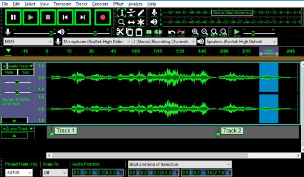This screenshot has height=177, width=304.
Task: Open the MME audio host dropdown
Action: (x=28, y=41)
